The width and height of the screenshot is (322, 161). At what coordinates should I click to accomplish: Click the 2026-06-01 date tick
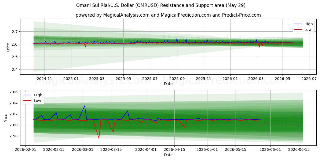[270, 150]
